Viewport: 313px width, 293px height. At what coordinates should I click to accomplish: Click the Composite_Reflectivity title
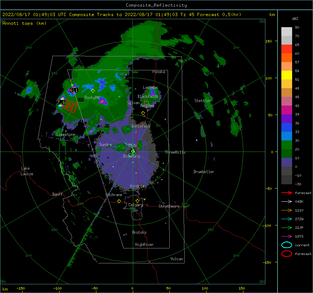click(x=156, y=5)
